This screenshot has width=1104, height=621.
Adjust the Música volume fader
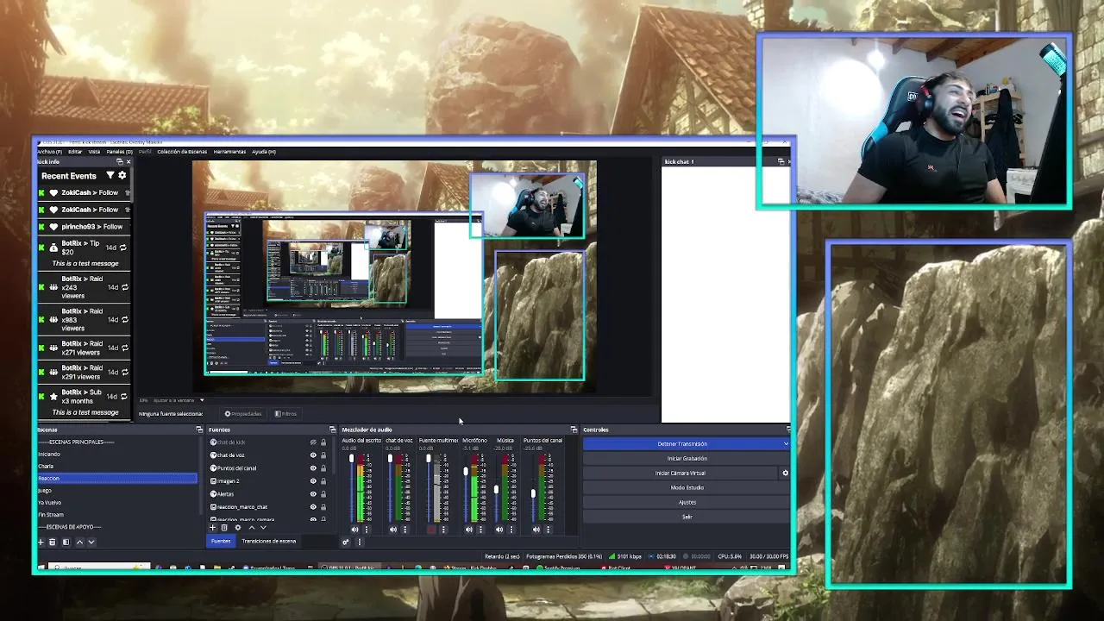pyautogui.click(x=496, y=490)
